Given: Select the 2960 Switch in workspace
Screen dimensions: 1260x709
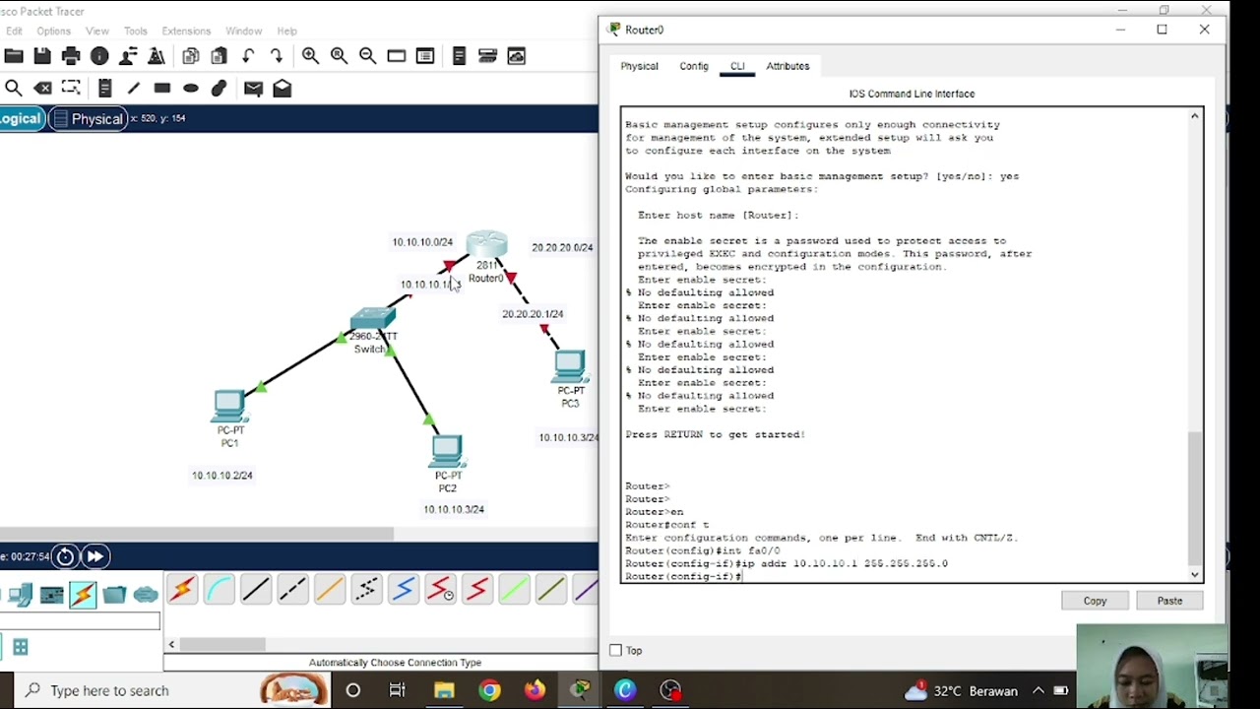Looking at the screenshot, I should point(373,320).
